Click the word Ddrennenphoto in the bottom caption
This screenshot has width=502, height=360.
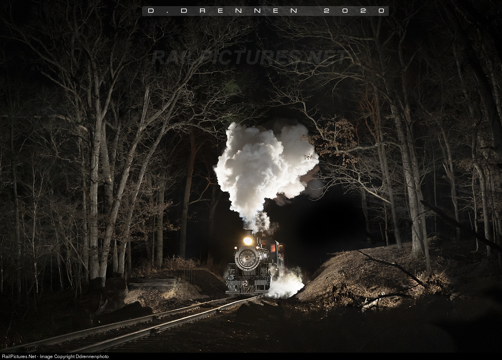coord(92,357)
